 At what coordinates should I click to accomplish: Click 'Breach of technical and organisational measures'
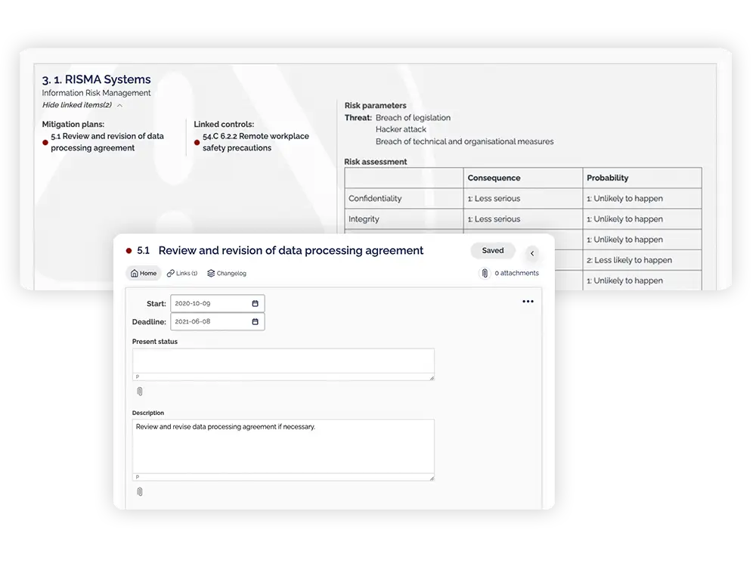tap(465, 142)
